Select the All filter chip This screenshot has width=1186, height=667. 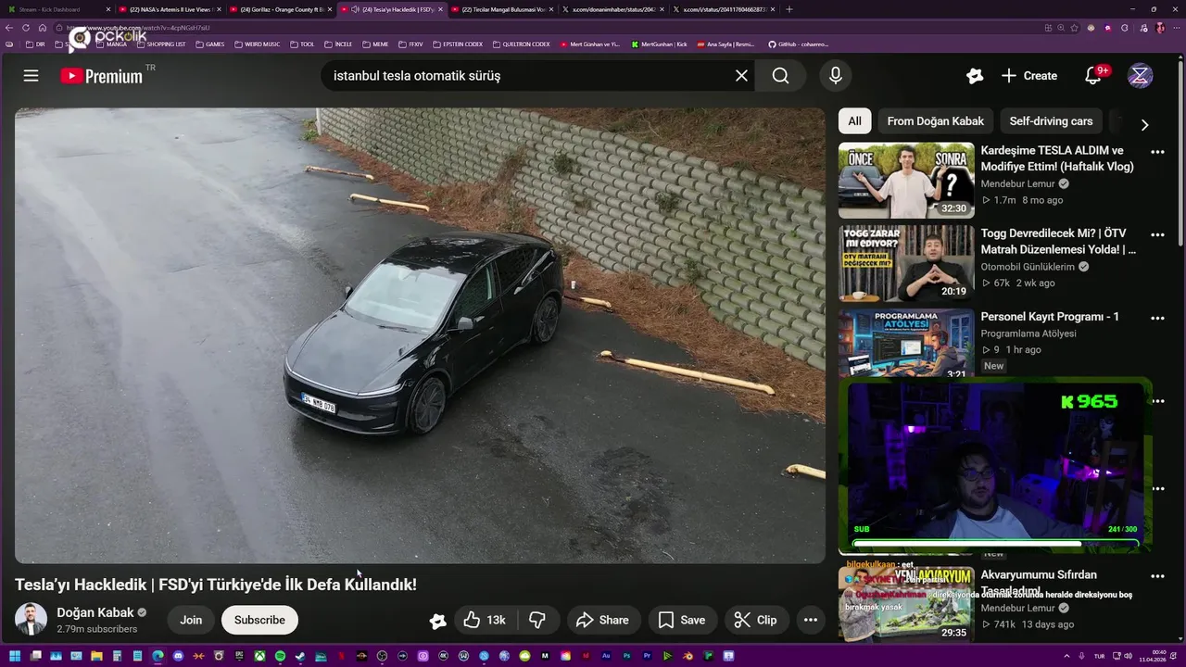tap(854, 121)
